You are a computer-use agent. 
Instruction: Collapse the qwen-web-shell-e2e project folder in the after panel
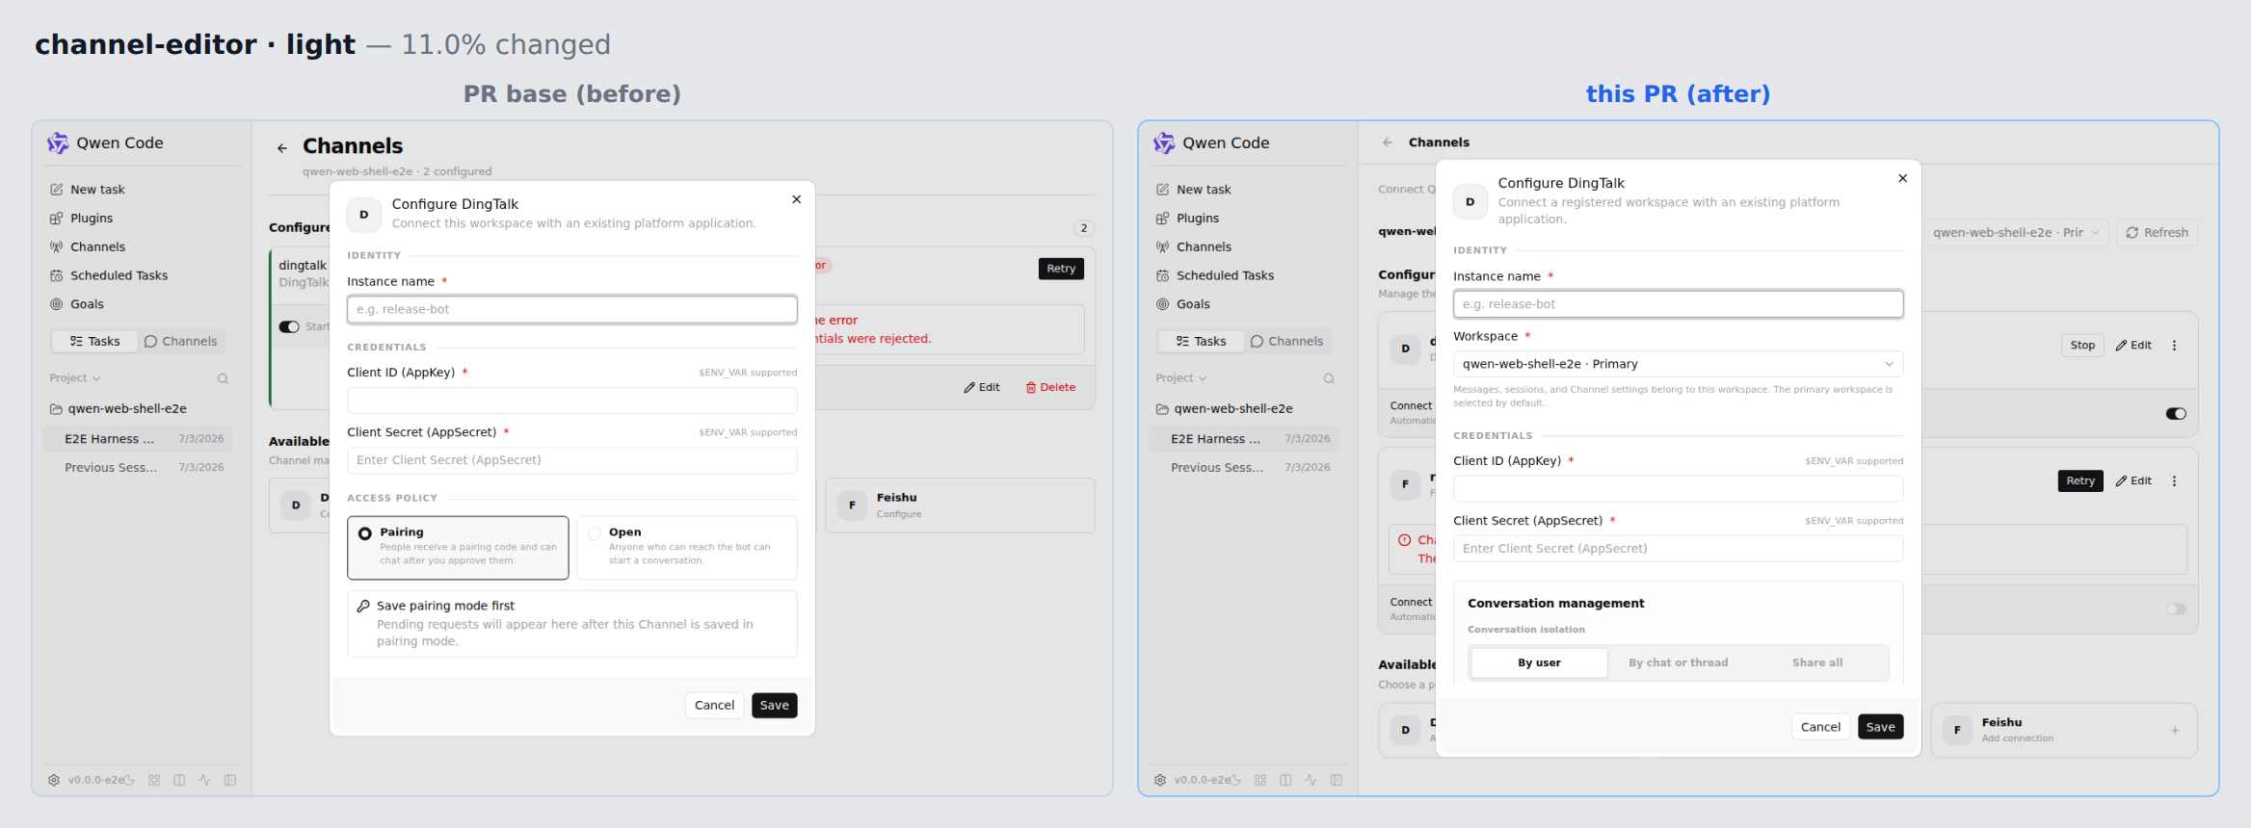pos(1225,409)
